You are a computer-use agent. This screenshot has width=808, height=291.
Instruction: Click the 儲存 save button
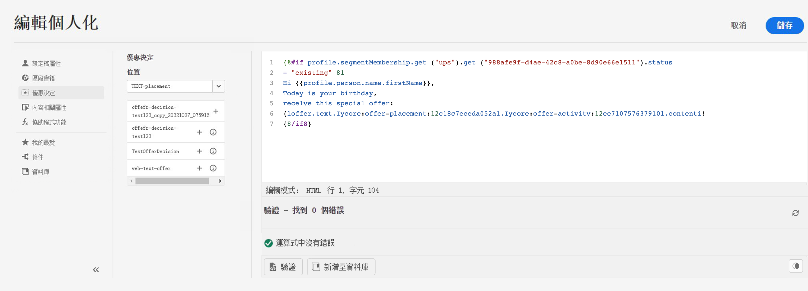pyautogui.click(x=784, y=25)
